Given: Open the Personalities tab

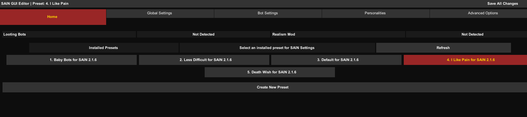Looking at the screenshot, I should click(x=375, y=13).
